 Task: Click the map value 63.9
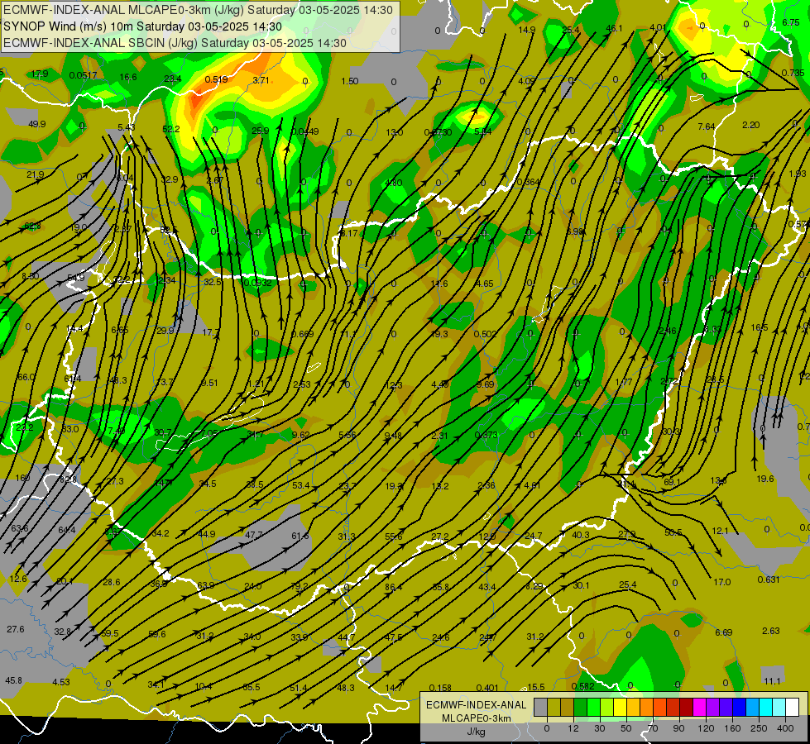(205, 585)
